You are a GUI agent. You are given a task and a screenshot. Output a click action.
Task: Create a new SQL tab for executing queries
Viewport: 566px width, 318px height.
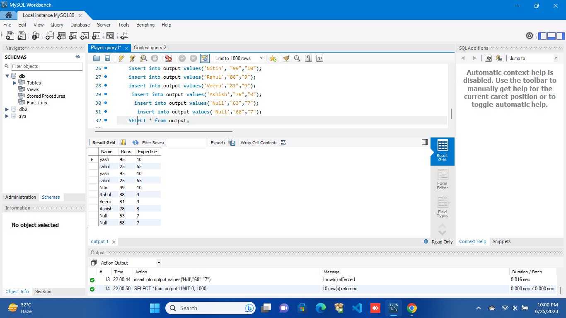click(10, 36)
